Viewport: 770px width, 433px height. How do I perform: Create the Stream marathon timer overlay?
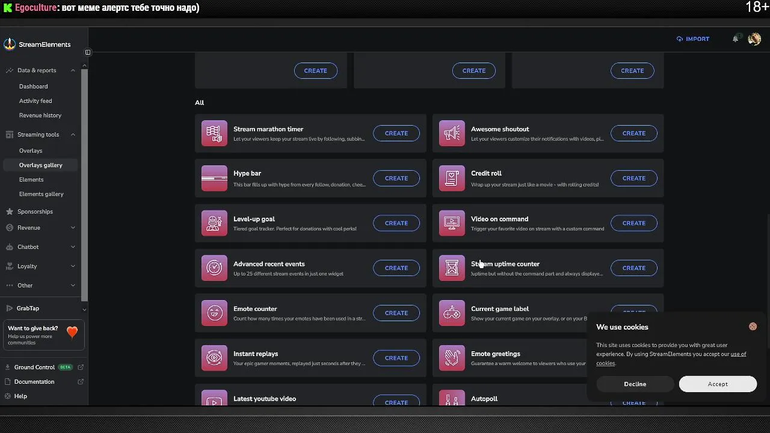(396, 134)
